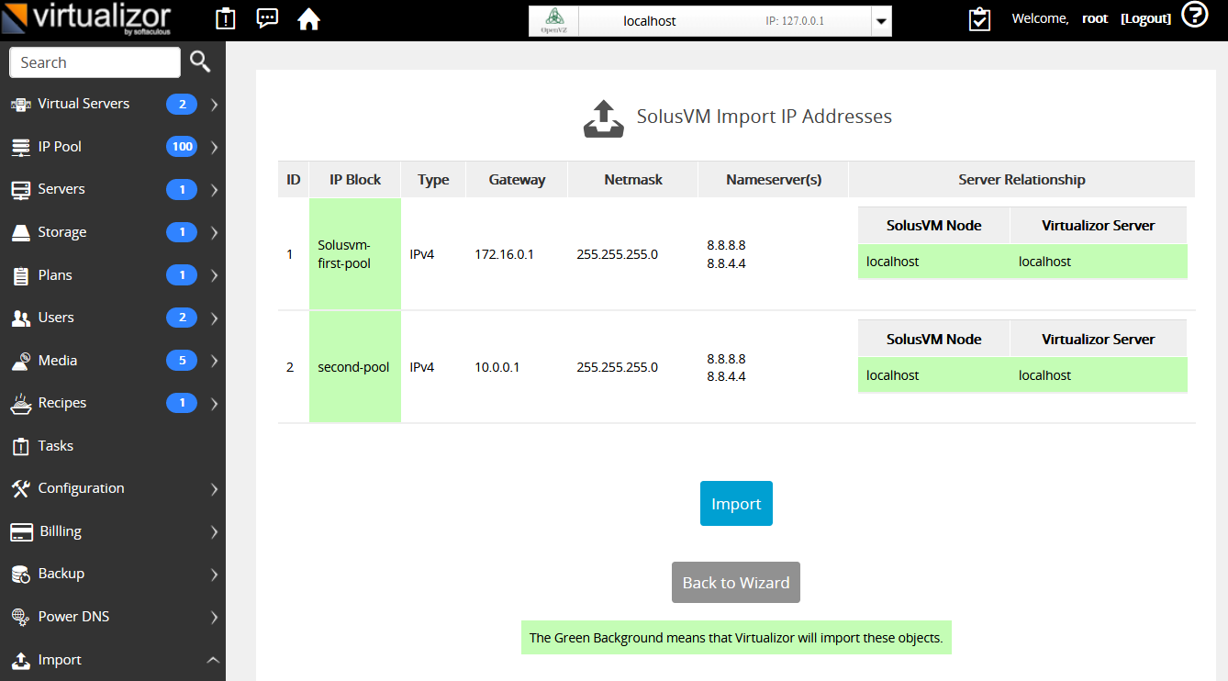This screenshot has width=1228, height=681.
Task: Open the chat bubble icon in top bar
Action: coord(267,18)
